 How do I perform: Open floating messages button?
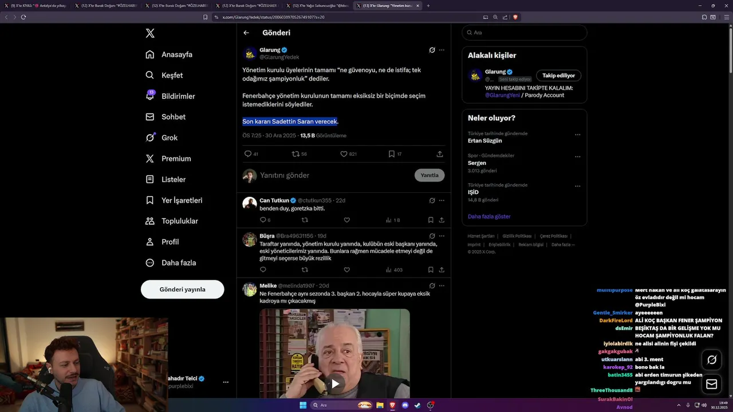tap(712, 384)
